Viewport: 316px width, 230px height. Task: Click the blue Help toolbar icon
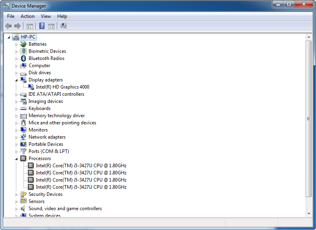coord(42,26)
